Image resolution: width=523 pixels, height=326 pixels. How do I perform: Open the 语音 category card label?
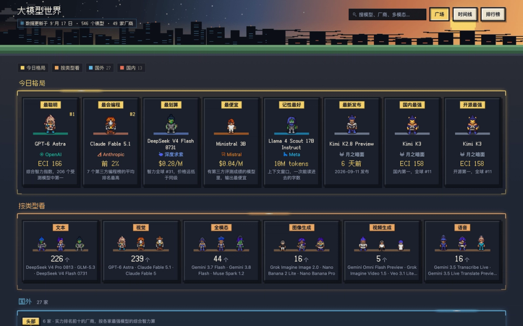[x=462, y=227]
